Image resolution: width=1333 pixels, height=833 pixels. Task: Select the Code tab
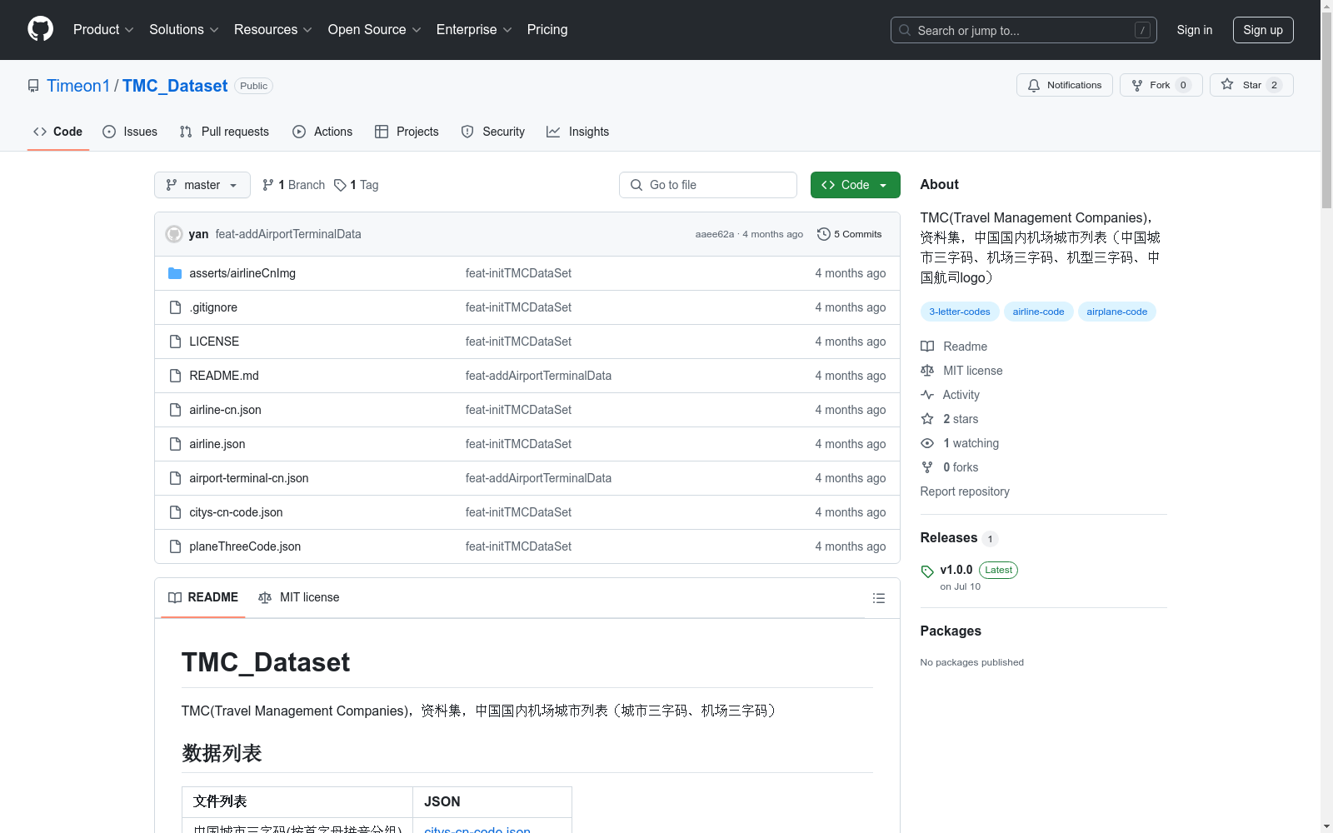point(58,132)
